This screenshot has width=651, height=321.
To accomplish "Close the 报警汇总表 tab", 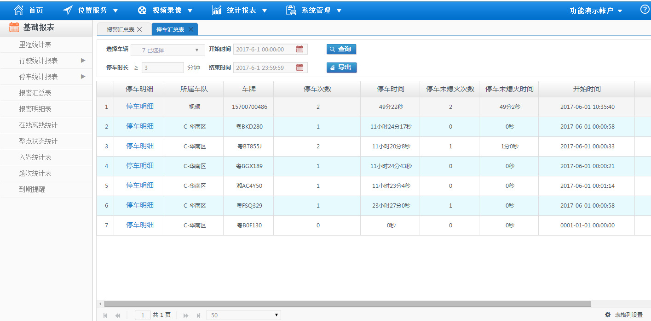I will (139, 29).
